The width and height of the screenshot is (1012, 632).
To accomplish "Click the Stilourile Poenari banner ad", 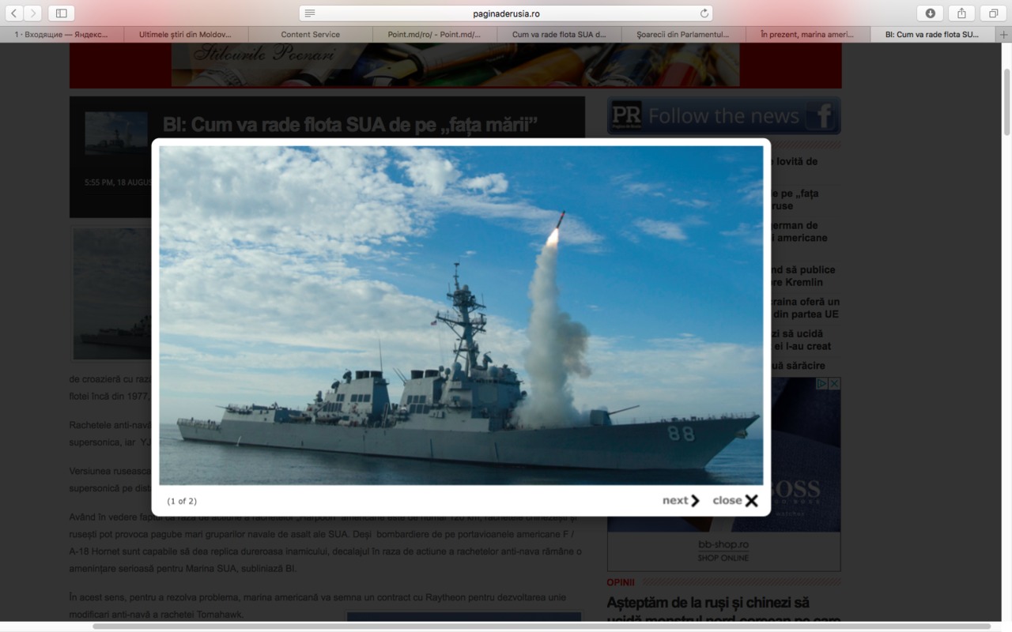I will [455, 65].
